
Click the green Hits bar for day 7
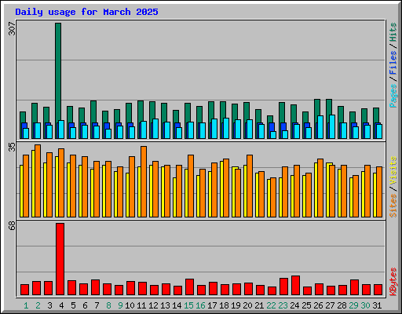(x=93, y=119)
